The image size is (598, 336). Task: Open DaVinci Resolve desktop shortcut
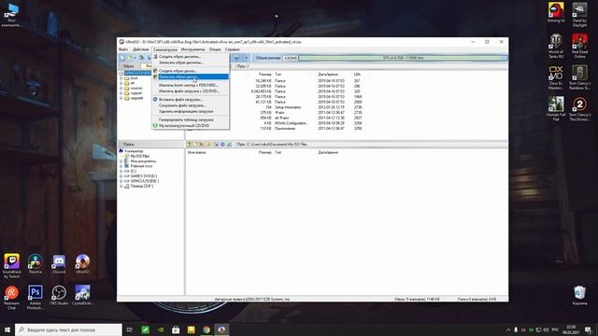point(36,264)
